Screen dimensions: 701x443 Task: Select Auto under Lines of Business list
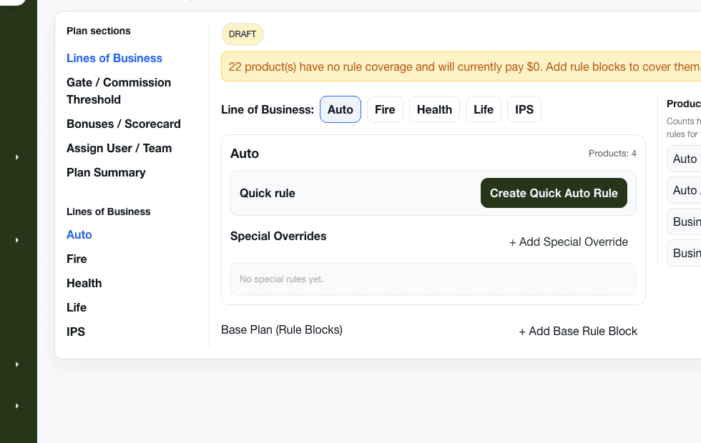[x=79, y=234]
